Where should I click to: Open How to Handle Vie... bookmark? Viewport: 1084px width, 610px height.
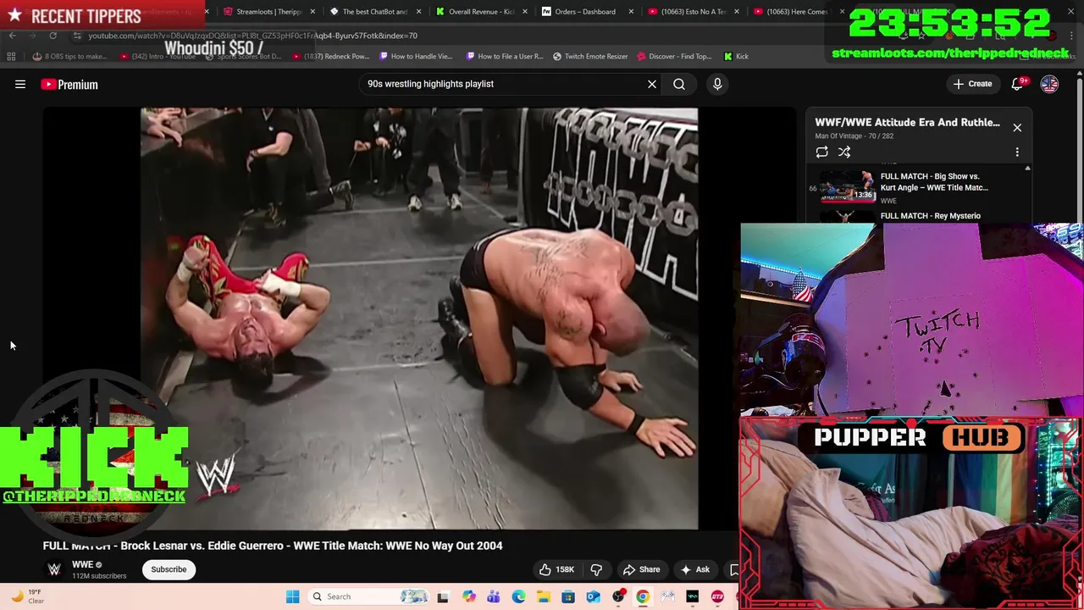pyautogui.click(x=417, y=57)
